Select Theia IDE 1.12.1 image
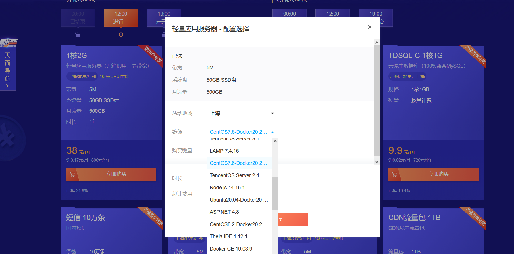514x254 pixels. 239,236
